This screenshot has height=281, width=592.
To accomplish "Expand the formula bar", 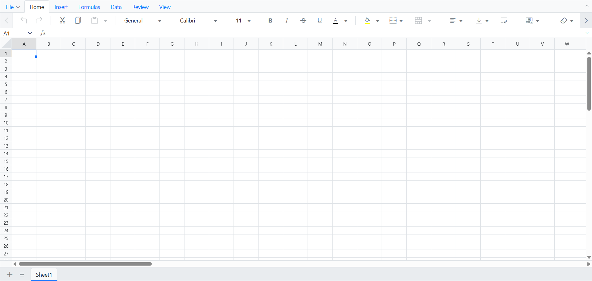I will point(587,33).
